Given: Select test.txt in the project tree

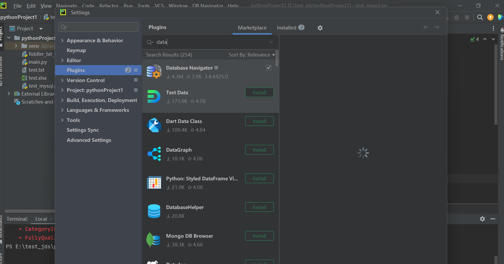Looking at the screenshot, I should tap(36, 70).
